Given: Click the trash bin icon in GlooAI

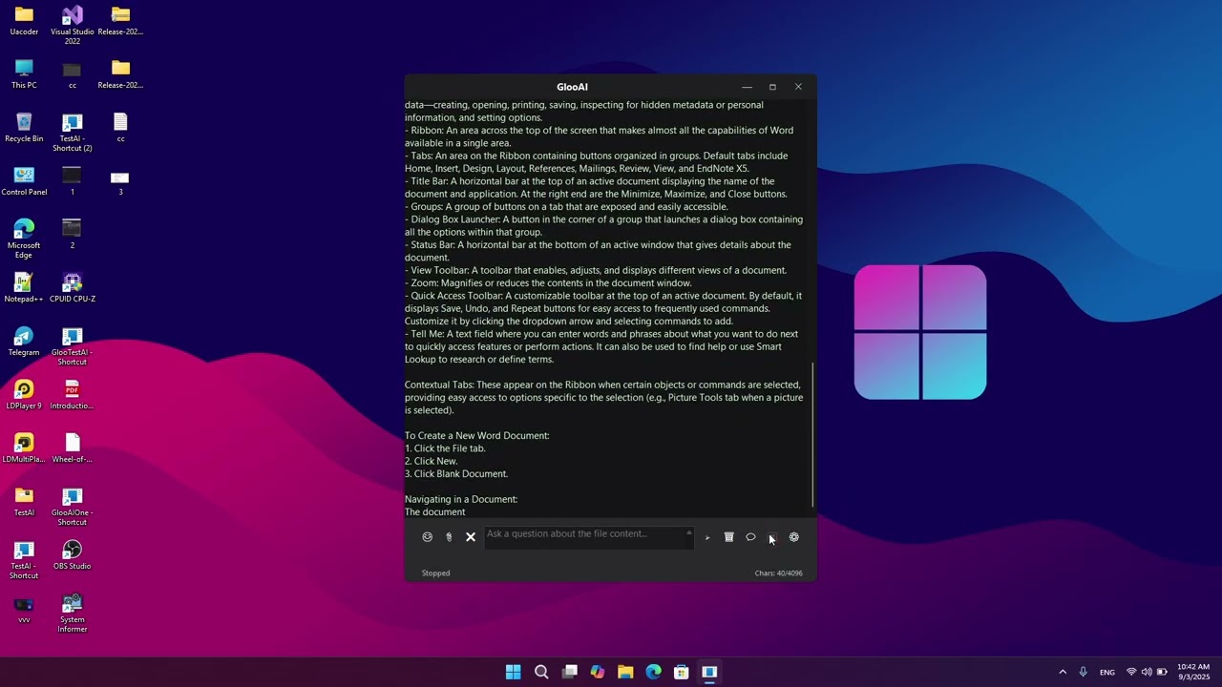Looking at the screenshot, I should point(728,537).
